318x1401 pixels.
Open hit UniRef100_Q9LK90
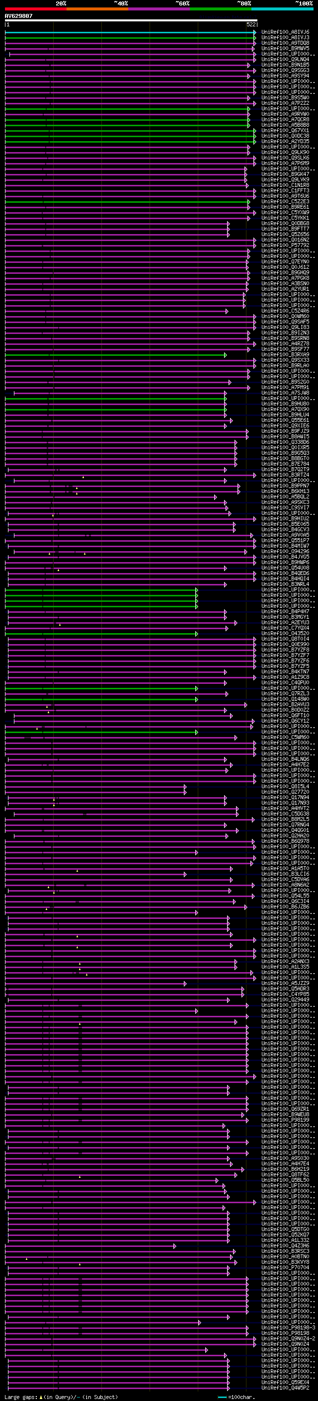pos(285,152)
